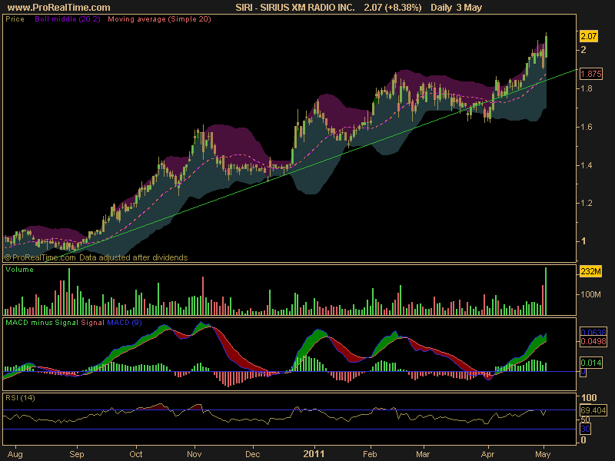Click the 100M volume axis label
The height and width of the screenshot is (461, 615).
pyautogui.click(x=590, y=294)
